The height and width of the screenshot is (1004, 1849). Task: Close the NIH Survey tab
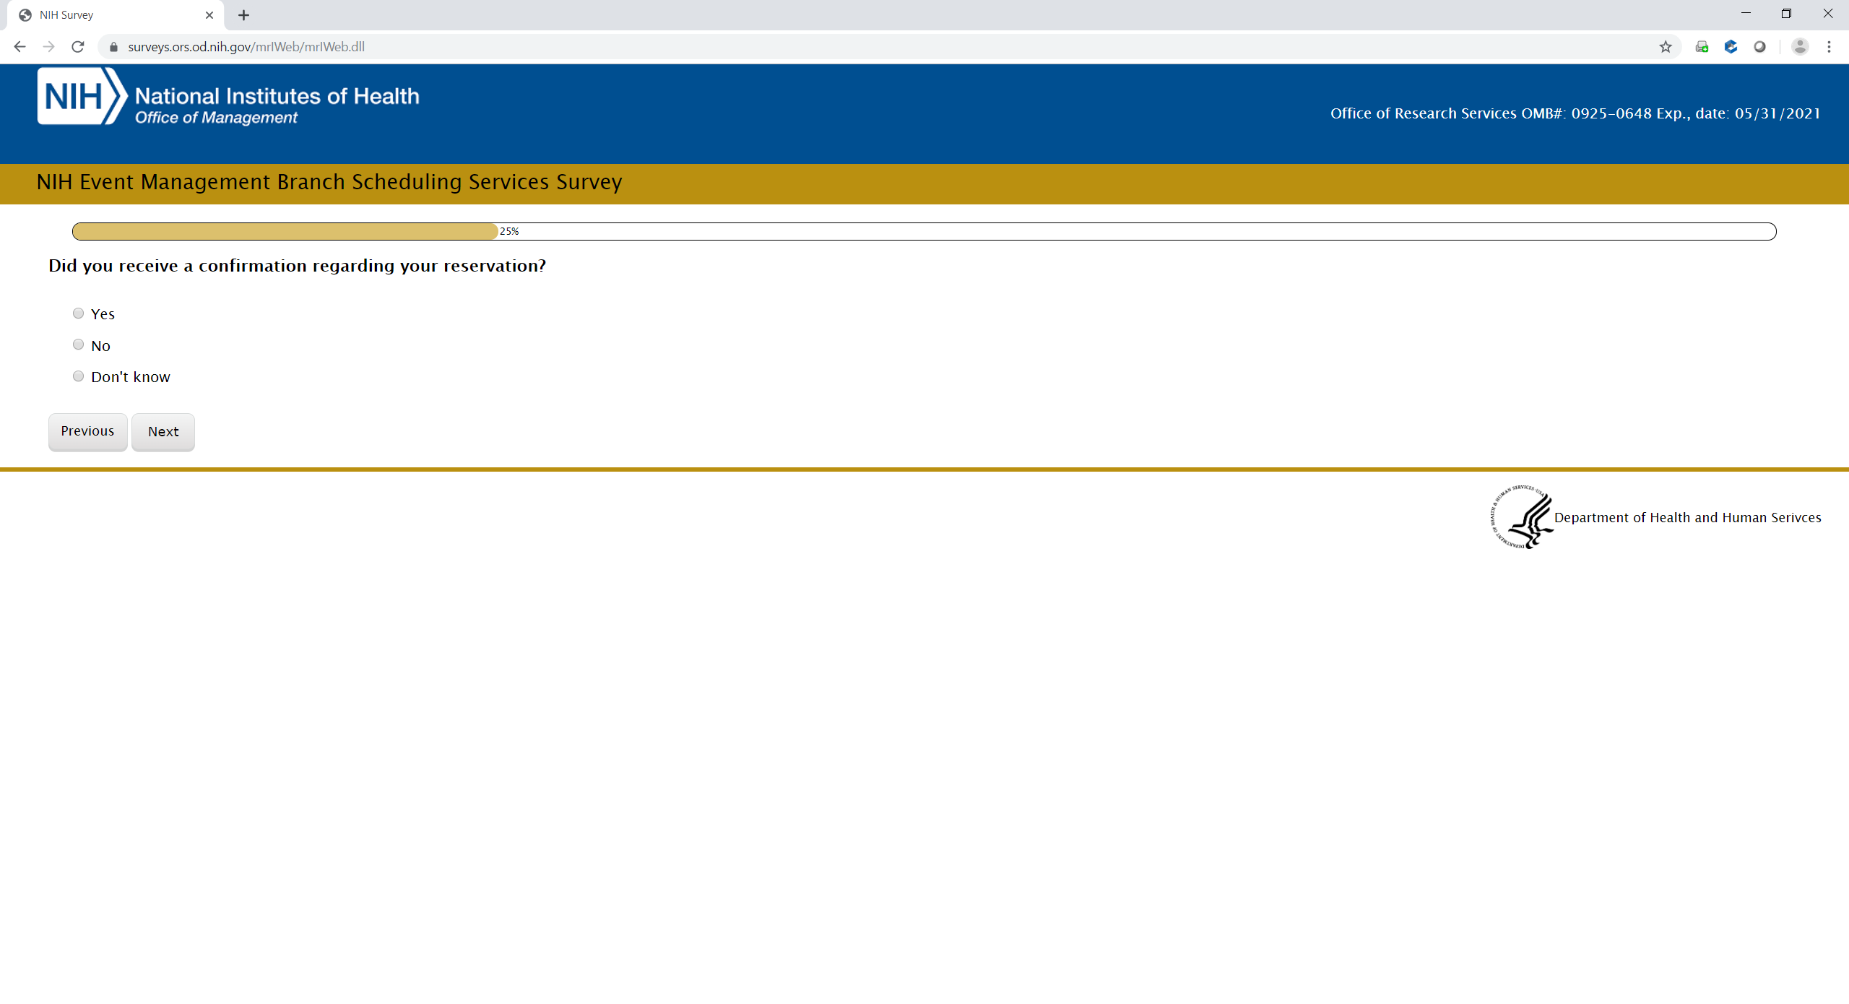[x=209, y=15]
